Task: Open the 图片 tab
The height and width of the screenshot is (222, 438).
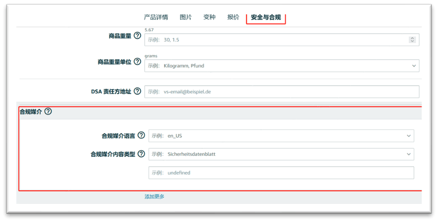Action: click(185, 17)
